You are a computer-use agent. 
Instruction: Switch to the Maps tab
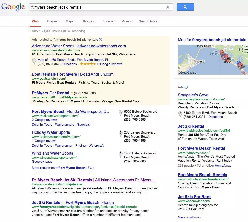pyautogui.click(x=70, y=21)
